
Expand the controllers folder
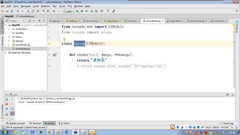(9, 29)
